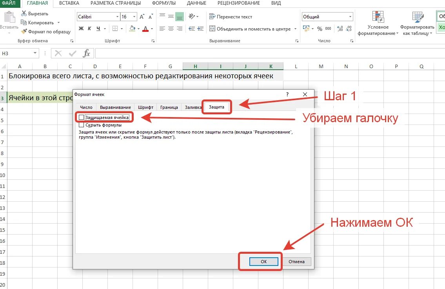Center text horizontally icon
The height and width of the screenshot is (289, 445).
click(x=171, y=29)
